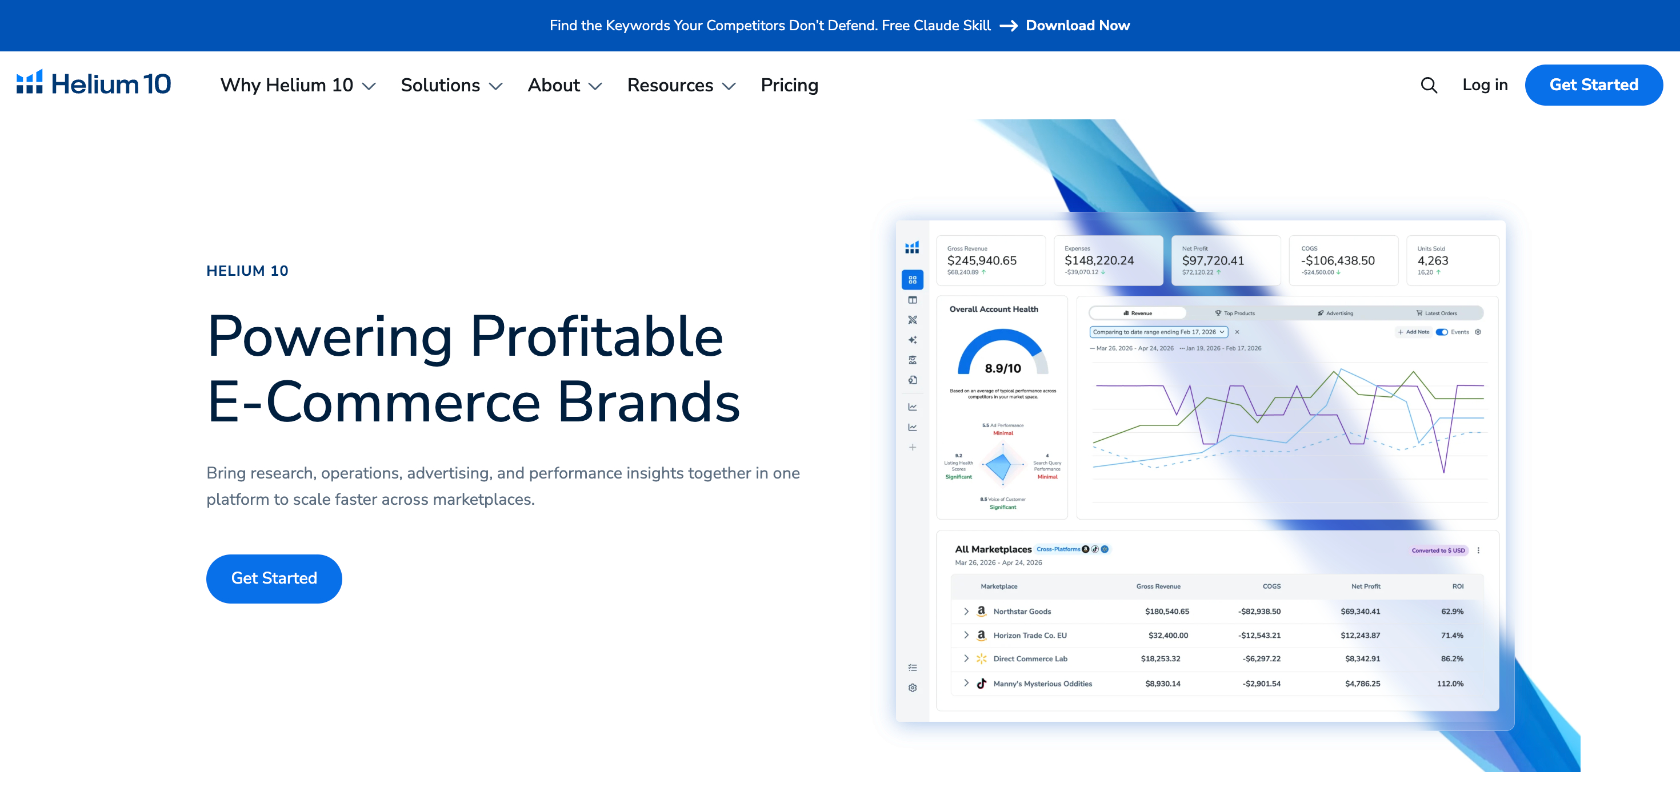Viewport: 1680px width, 788px height.
Task: Click the search magnifier icon
Action: pos(1428,85)
